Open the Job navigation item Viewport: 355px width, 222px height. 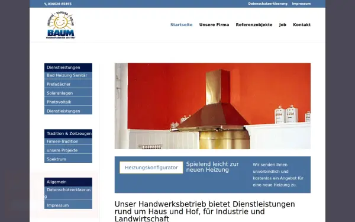tap(283, 25)
